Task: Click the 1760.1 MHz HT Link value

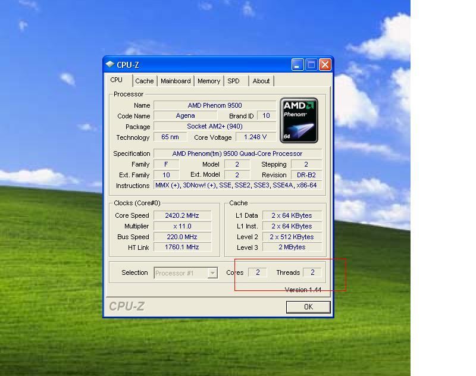Action: (182, 247)
